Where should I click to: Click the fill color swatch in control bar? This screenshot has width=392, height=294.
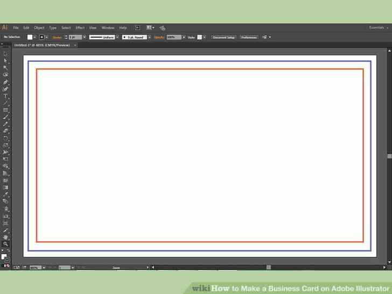coord(30,37)
